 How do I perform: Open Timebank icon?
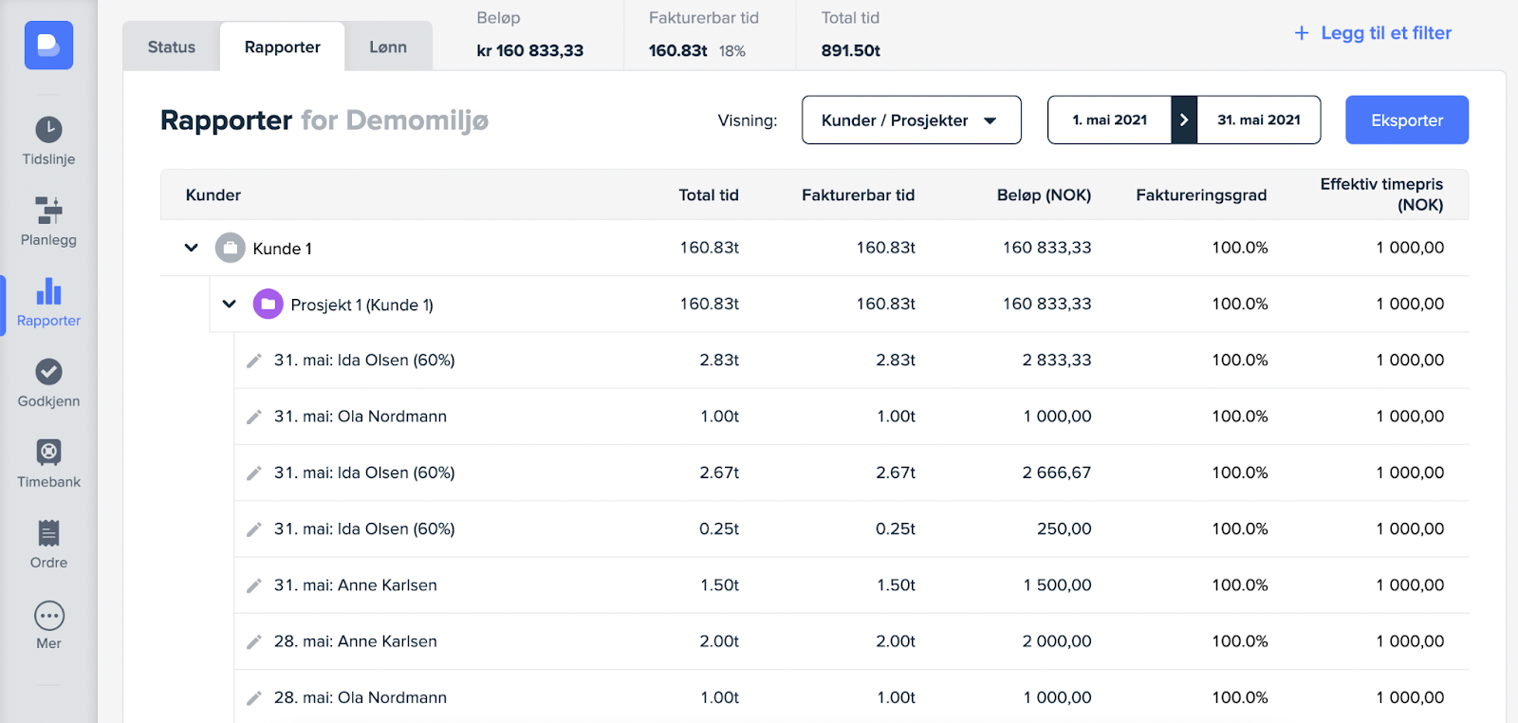[48, 452]
